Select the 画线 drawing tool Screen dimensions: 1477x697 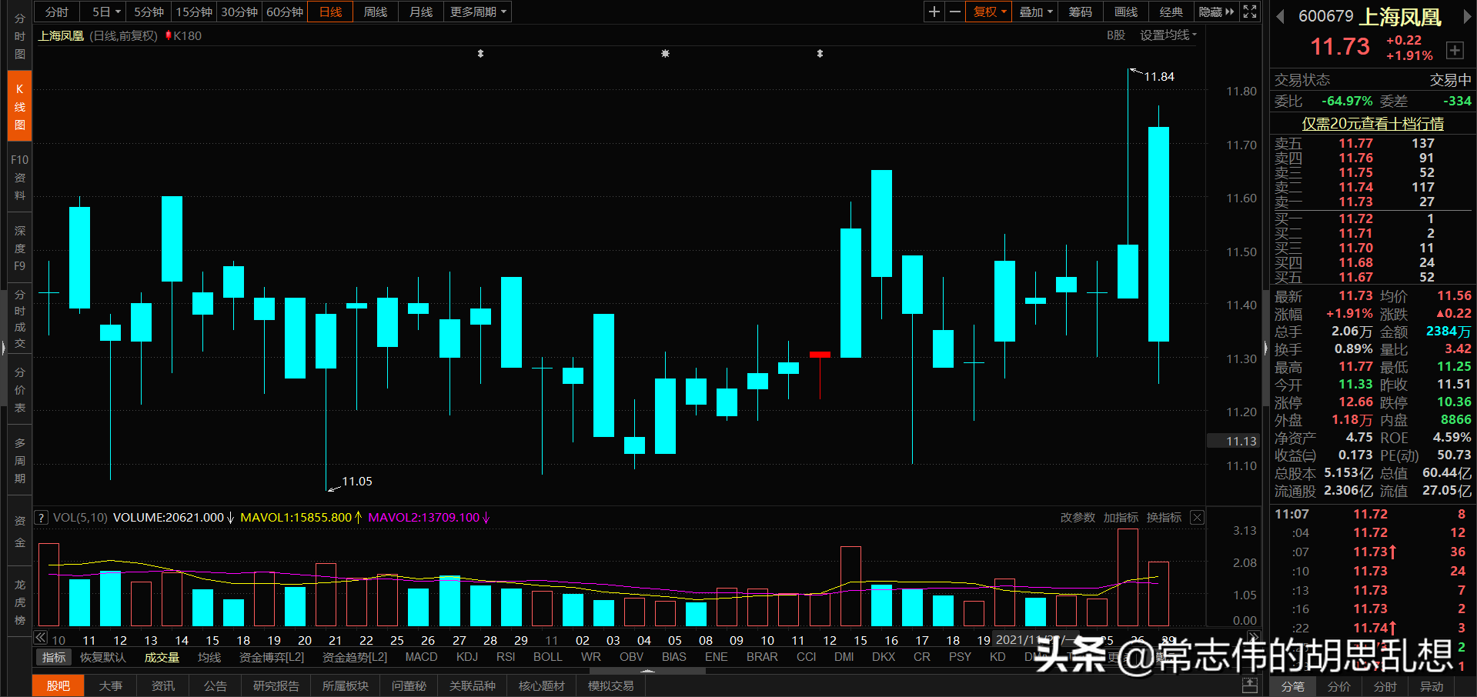(1125, 12)
